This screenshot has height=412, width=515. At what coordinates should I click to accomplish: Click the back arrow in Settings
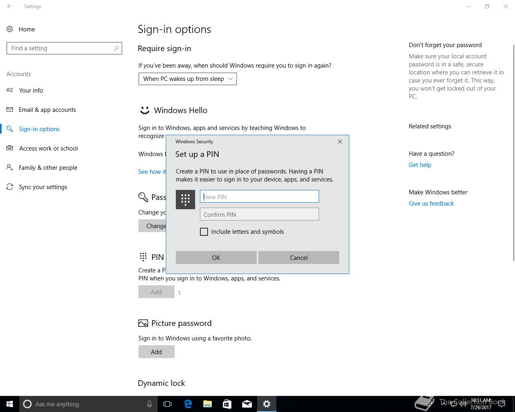[10, 6]
